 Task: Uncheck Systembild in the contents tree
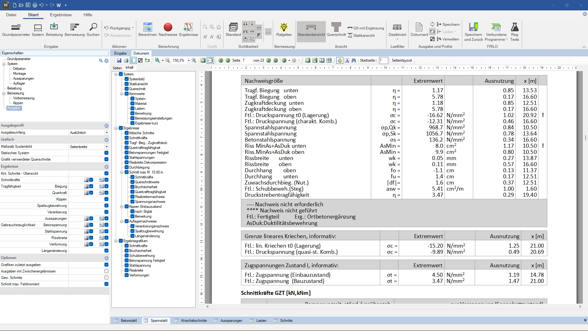(x=126, y=79)
